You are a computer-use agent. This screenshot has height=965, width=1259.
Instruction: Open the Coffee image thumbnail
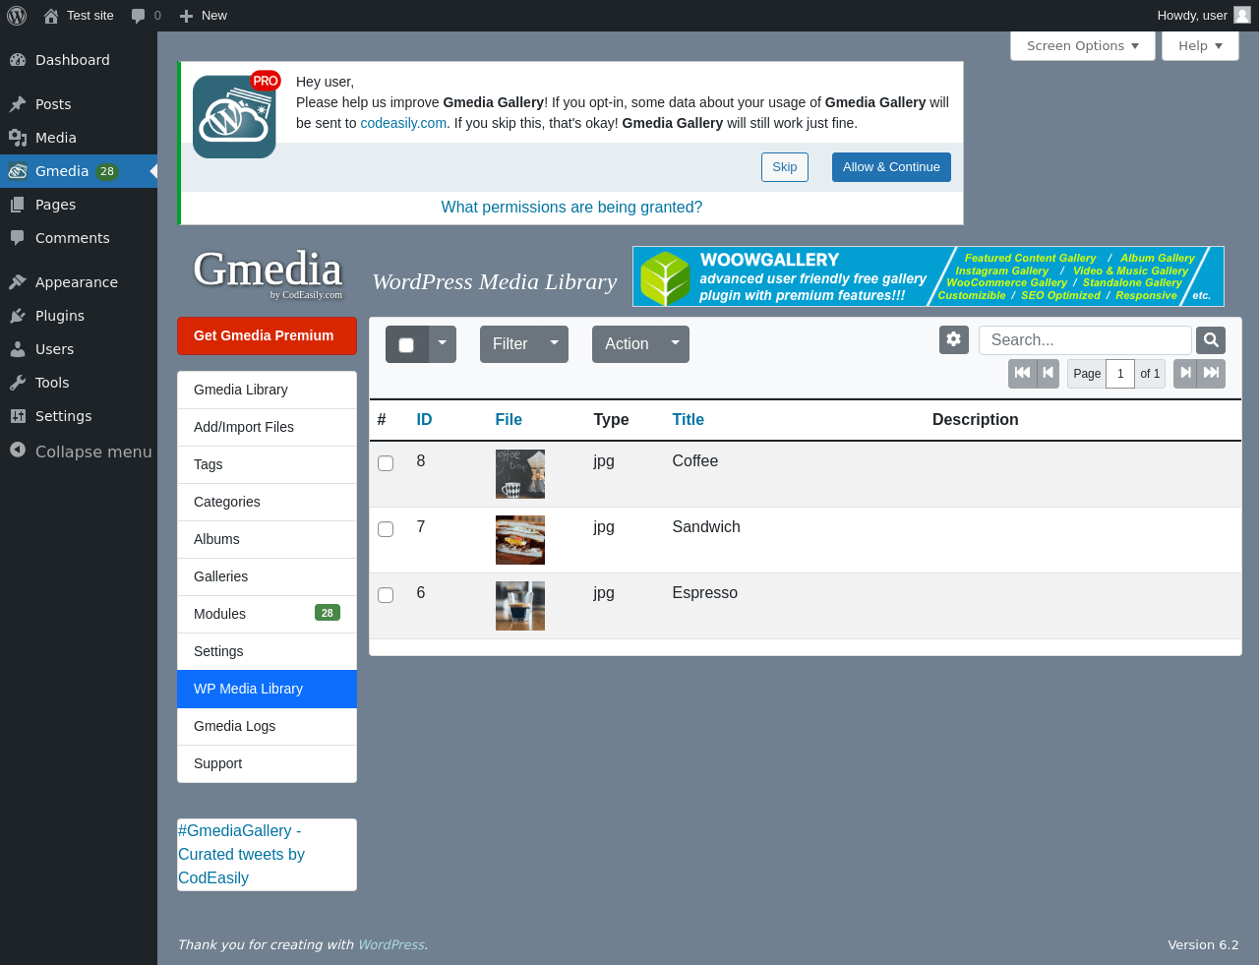point(520,474)
